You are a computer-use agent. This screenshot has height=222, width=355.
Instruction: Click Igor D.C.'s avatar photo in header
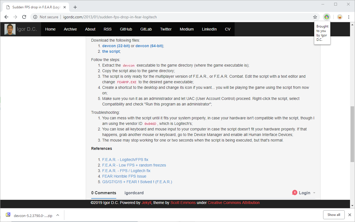coord(9,29)
